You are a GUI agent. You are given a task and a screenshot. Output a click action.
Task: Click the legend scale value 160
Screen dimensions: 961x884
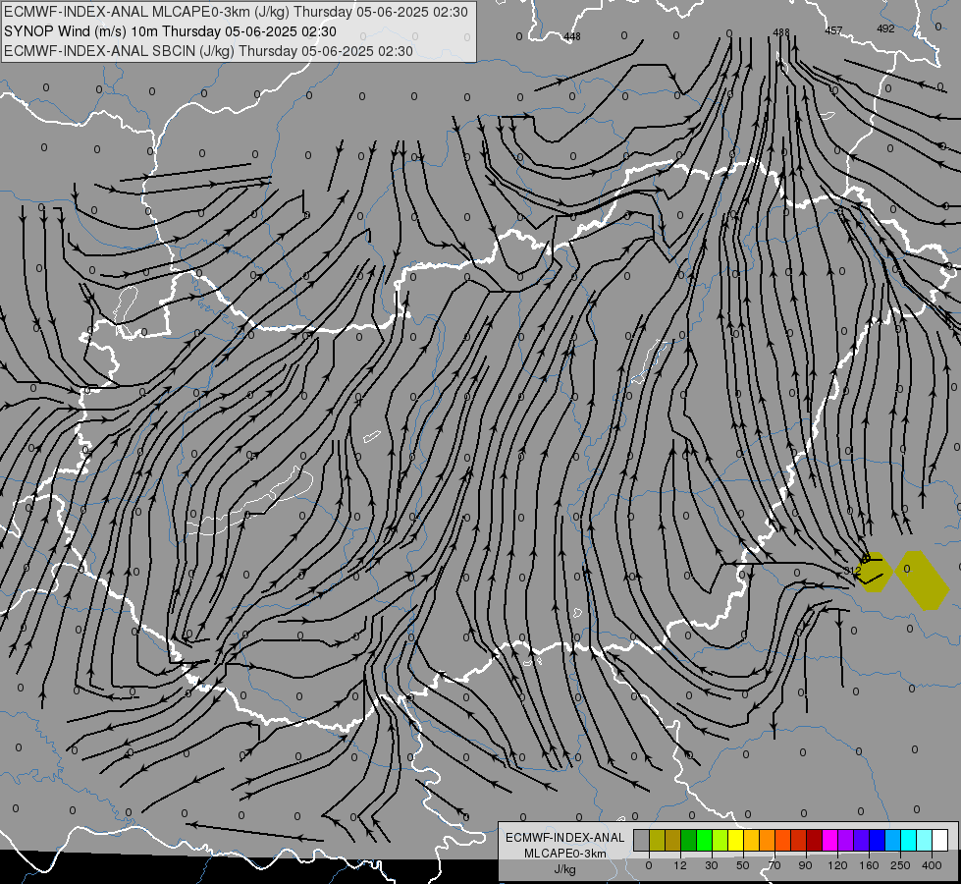click(869, 865)
